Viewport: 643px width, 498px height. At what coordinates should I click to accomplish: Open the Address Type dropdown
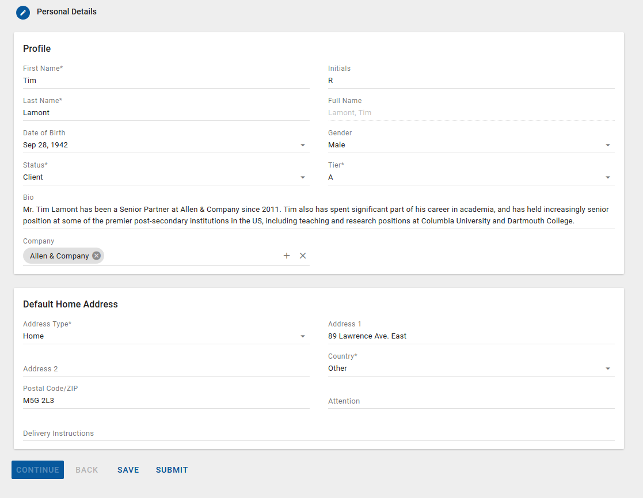[x=303, y=336]
